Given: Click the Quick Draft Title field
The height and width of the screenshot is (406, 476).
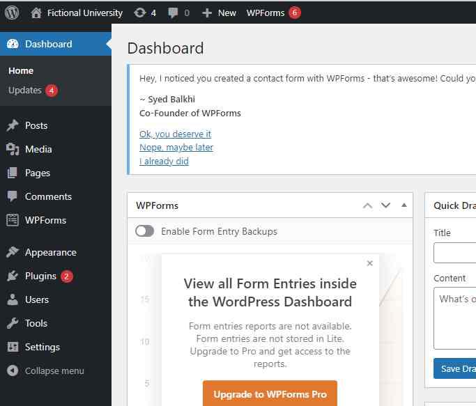Looking at the screenshot, I should click(454, 253).
